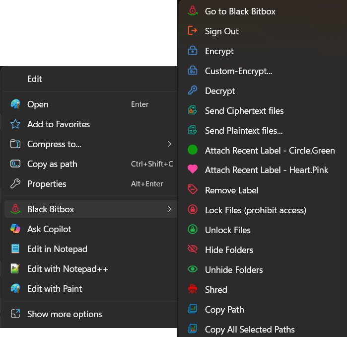Click the wrench Properties icon
Screen dimensions: 347x337
(x=15, y=184)
